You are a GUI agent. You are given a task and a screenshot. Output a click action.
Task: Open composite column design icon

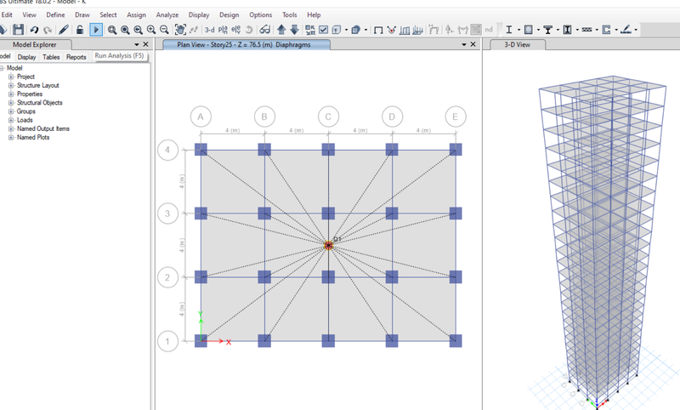(567, 30)
